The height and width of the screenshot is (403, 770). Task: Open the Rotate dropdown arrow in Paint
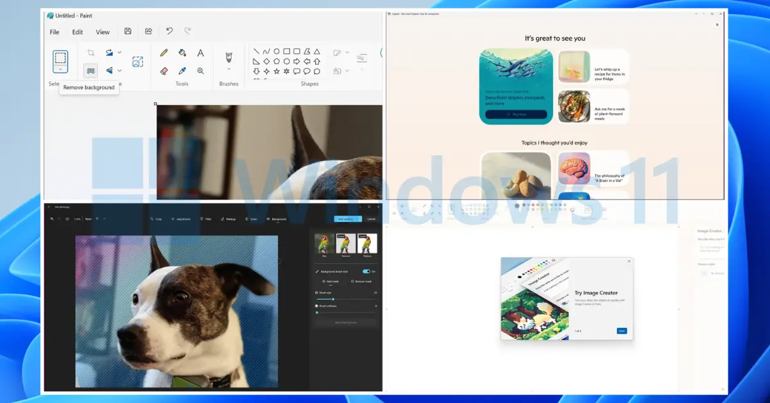tap(119, 53)
